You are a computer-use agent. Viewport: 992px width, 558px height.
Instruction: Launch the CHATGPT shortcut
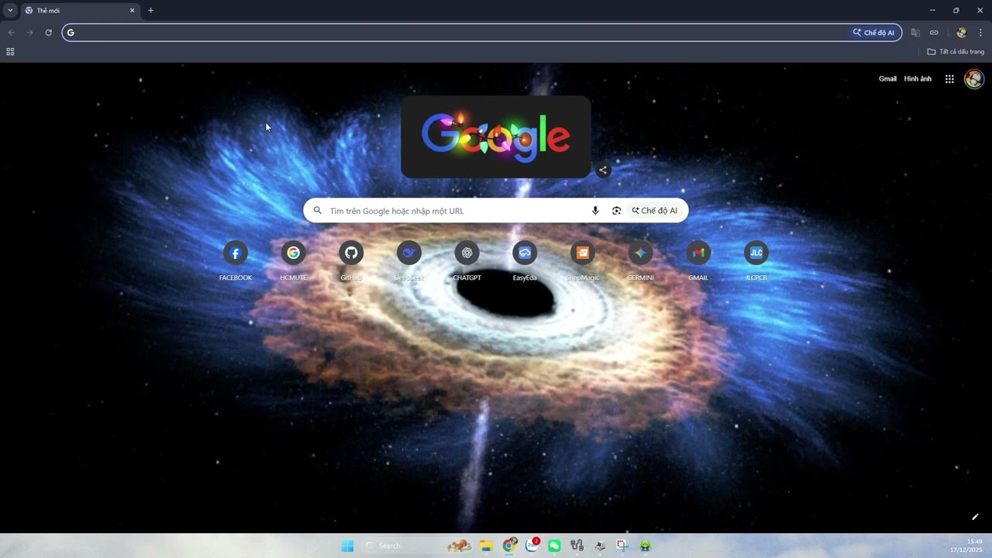(x=467, y=260)
